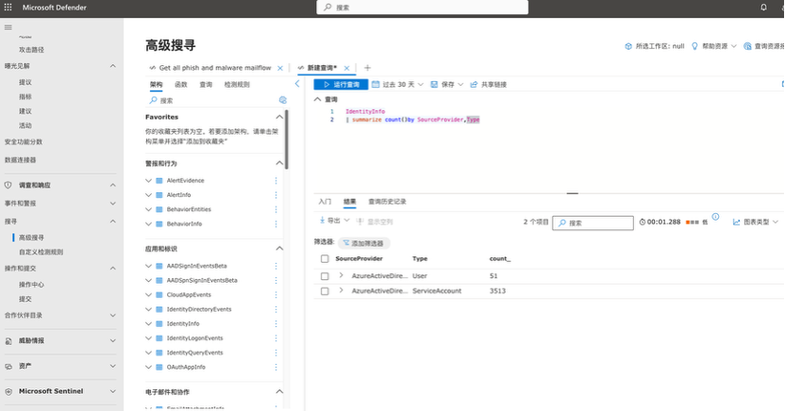Switch to the 函数 functions tab
This screenshot has width=785, height=411.
coord(181,85)
